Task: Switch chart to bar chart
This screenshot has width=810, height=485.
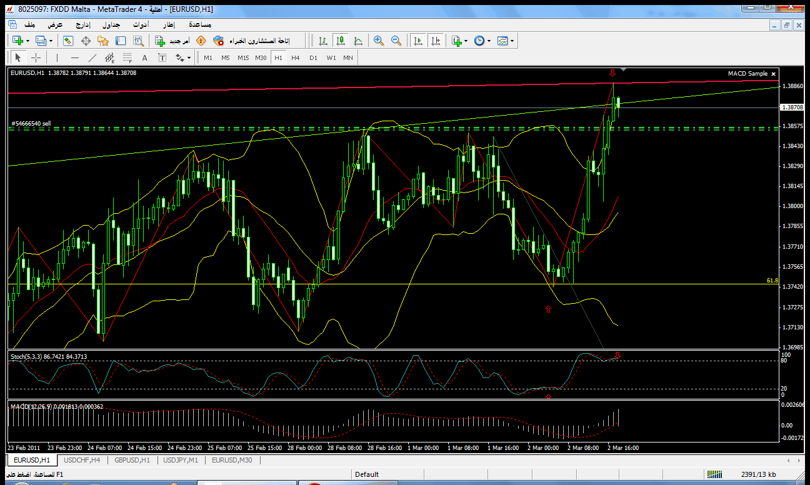Action: click(323, 41)
